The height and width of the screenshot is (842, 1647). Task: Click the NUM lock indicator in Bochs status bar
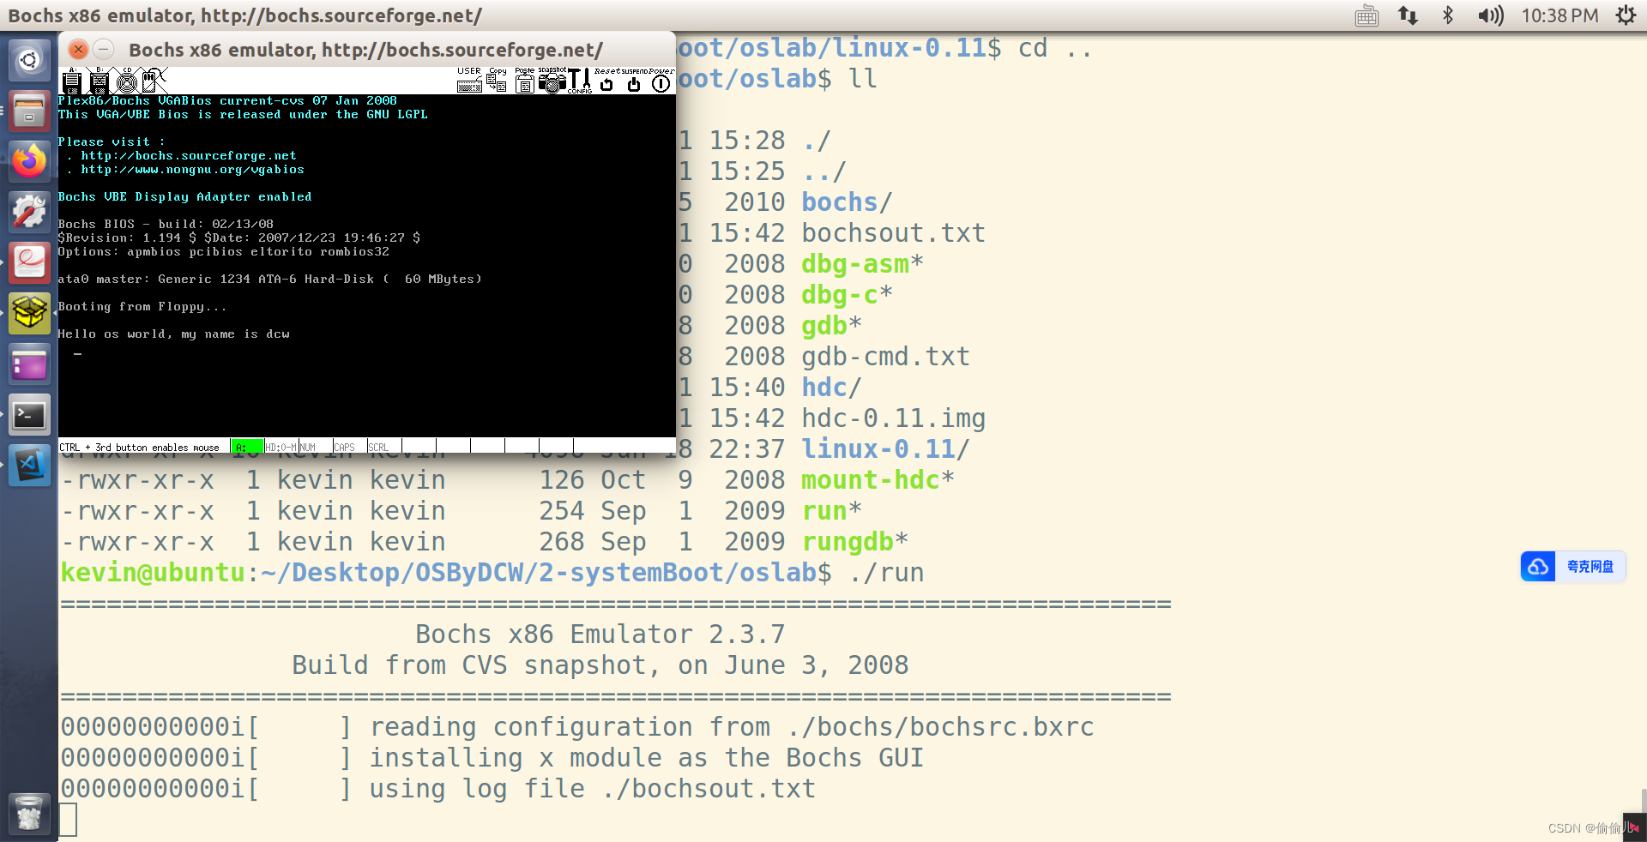tap(308, 447)
